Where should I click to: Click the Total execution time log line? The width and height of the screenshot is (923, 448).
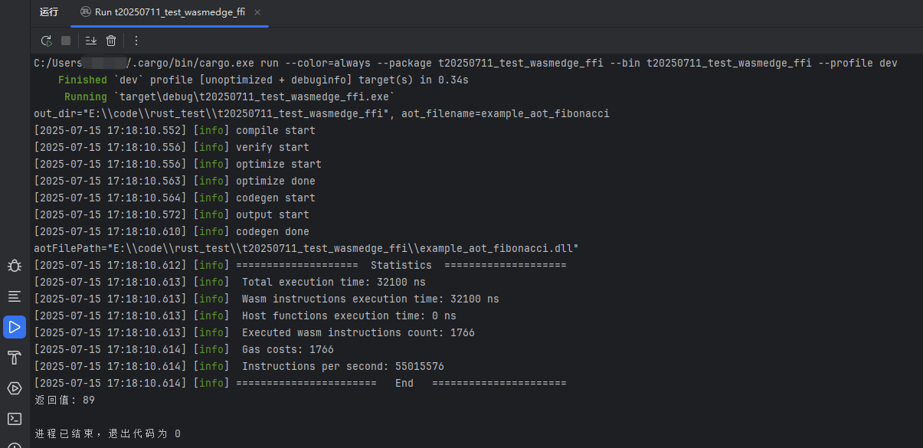(x=230, y=282)
